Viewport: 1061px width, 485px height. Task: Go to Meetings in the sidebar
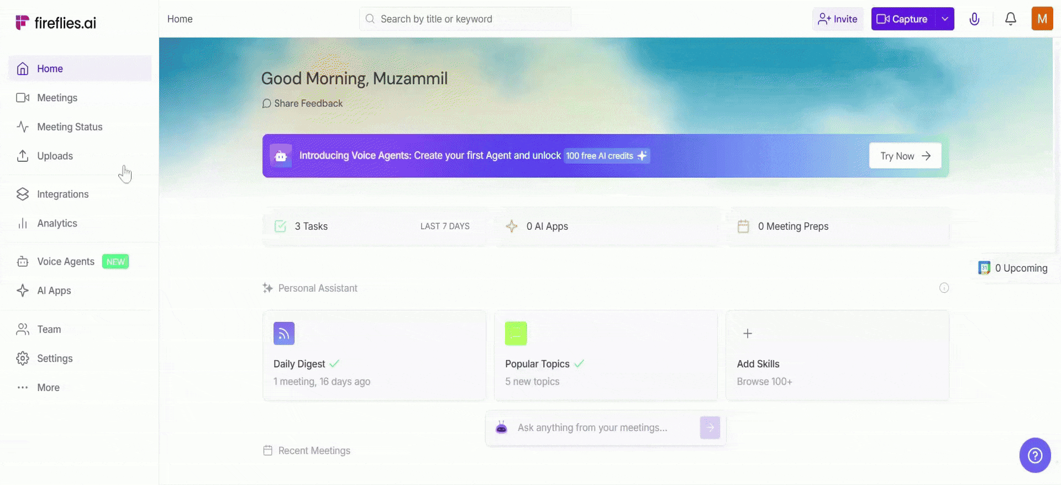(57, 98)
